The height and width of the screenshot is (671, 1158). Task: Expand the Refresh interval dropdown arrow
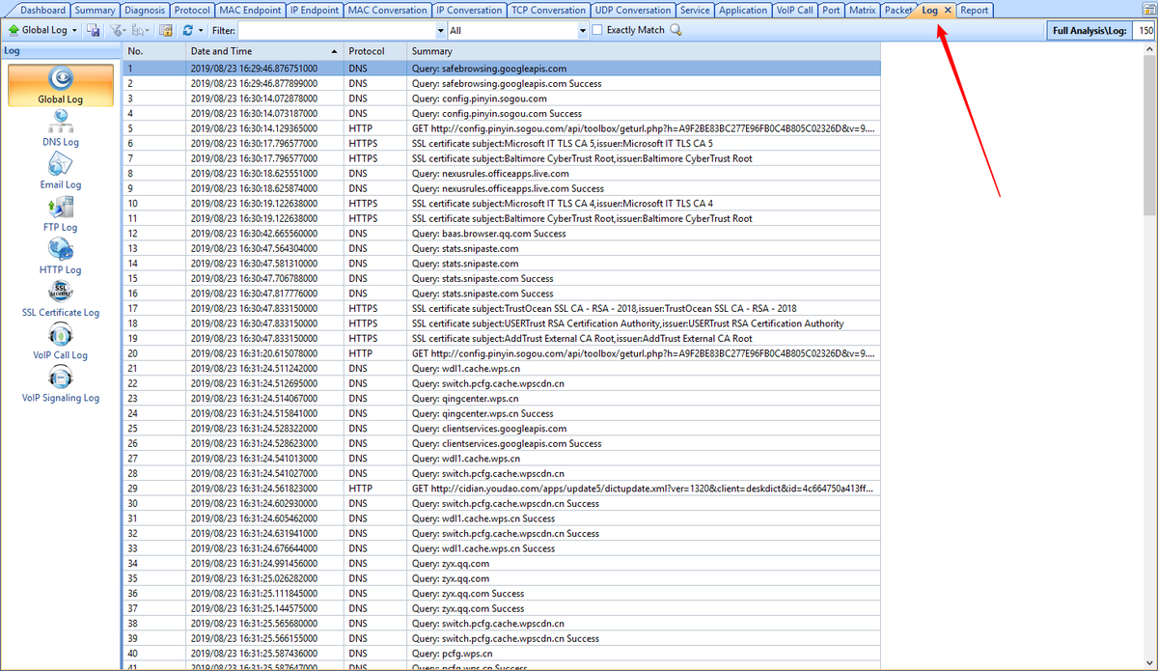[x=199, y=30]
